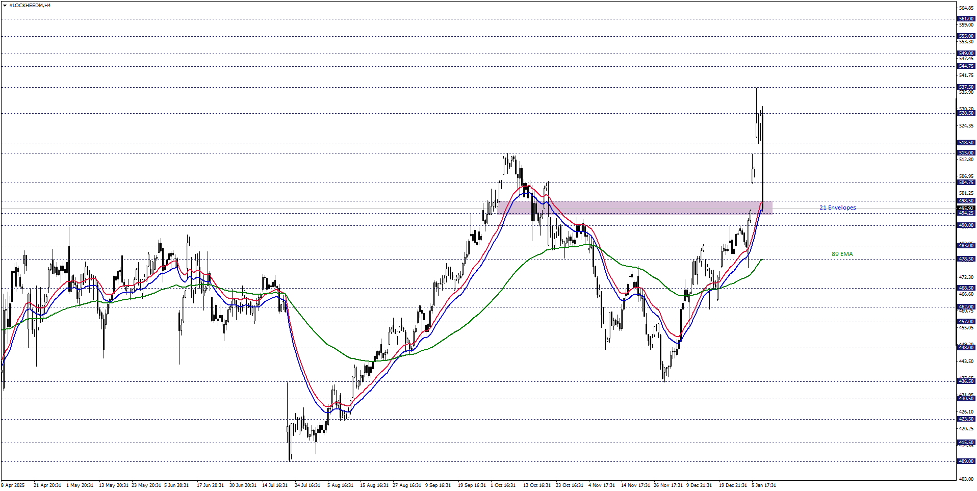Screen dimensions: 977x491
Task: Click the current price 495.92 label
Action: pyautogui.click(x=966, y=208)
